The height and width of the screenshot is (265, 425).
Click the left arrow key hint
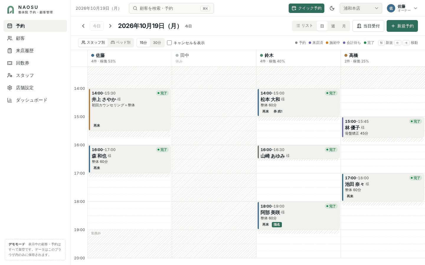[x=398, y=43]
